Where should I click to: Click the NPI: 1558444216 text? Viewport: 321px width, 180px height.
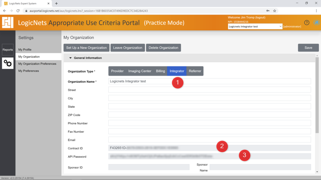click(x=238, y=22)
